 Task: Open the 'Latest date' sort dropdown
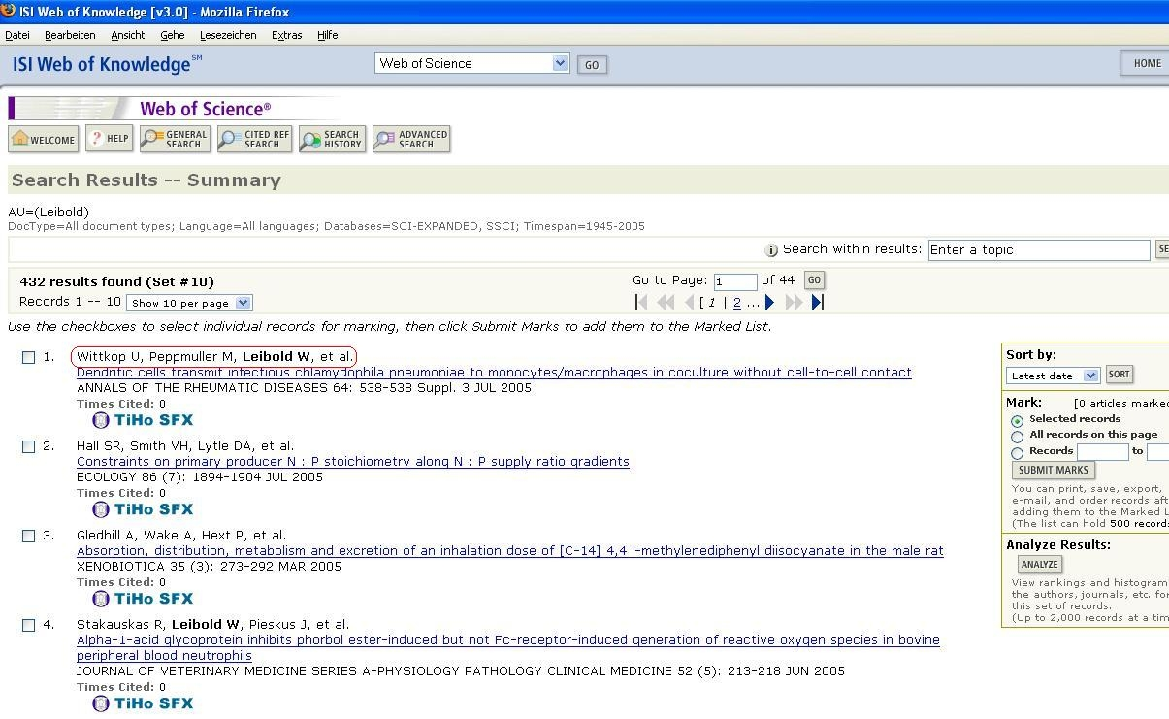click(x=1053, y=376)
